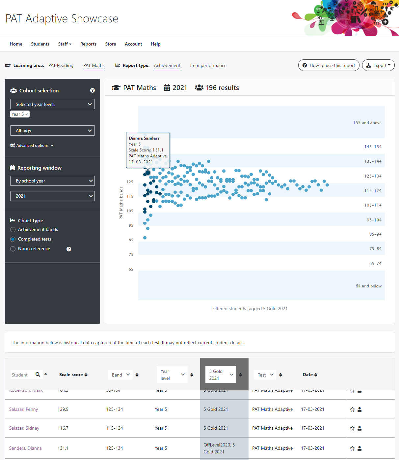Sort by Date arrows
Image resolution: width=399 pixels, height=460 pixels.
[316, 375]
